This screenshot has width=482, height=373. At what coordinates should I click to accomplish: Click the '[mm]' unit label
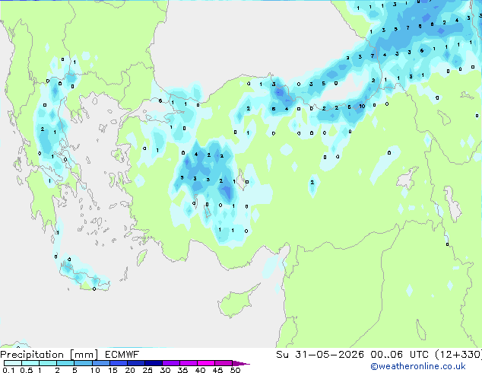(x=84, y=355)
